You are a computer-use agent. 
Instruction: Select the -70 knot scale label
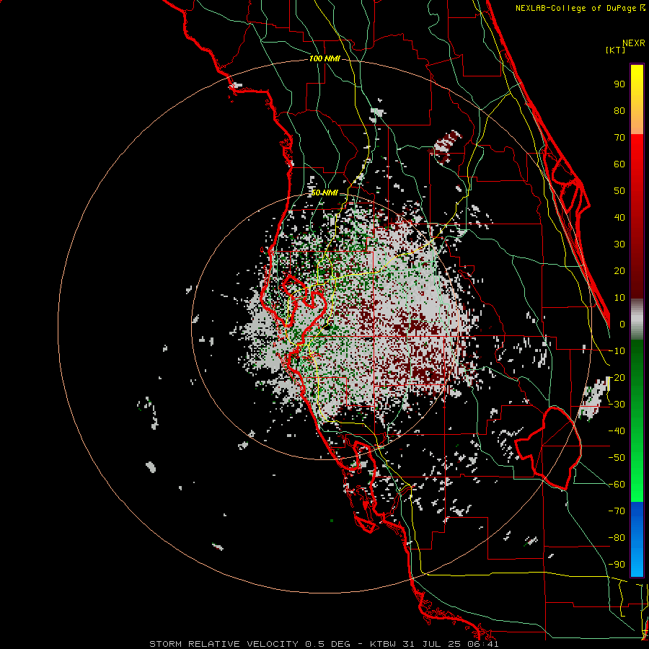(x=617, y=511)
